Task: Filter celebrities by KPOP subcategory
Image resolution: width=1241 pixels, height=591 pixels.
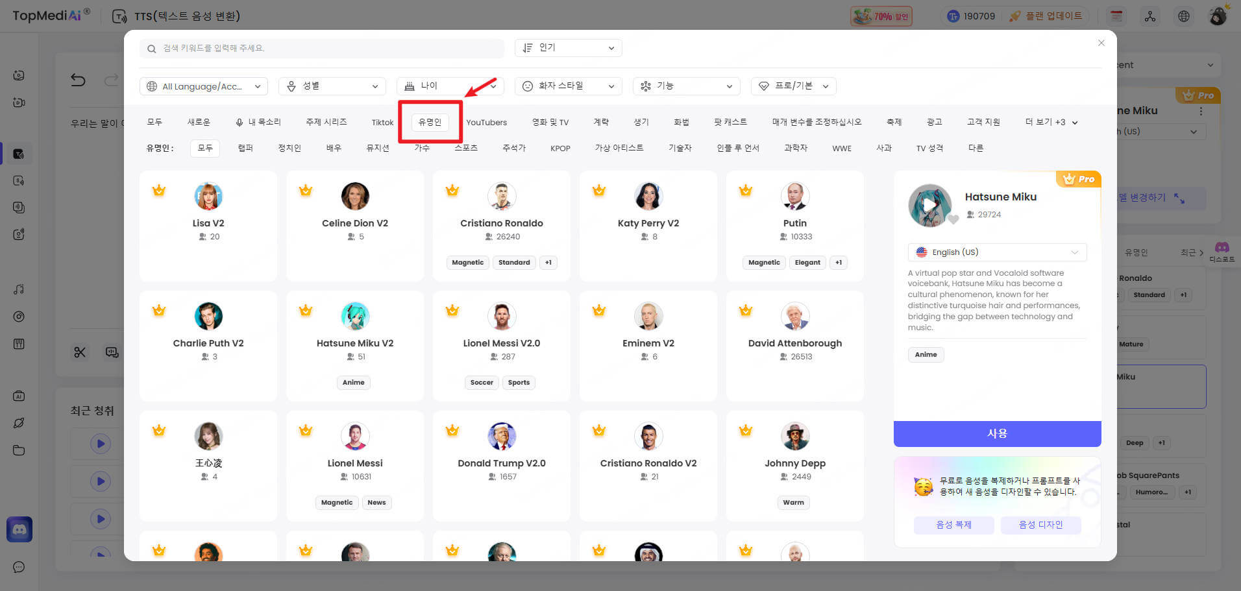Action: [x=560, y=148]
